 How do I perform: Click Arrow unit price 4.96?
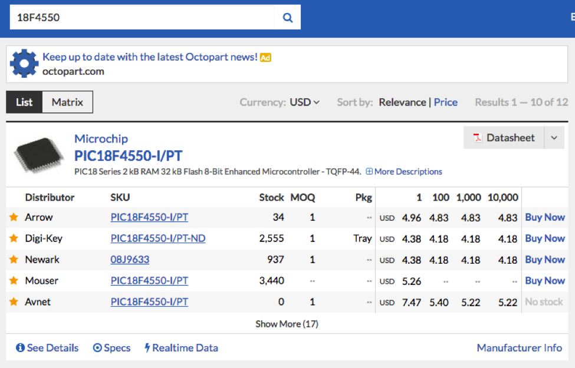412,218
